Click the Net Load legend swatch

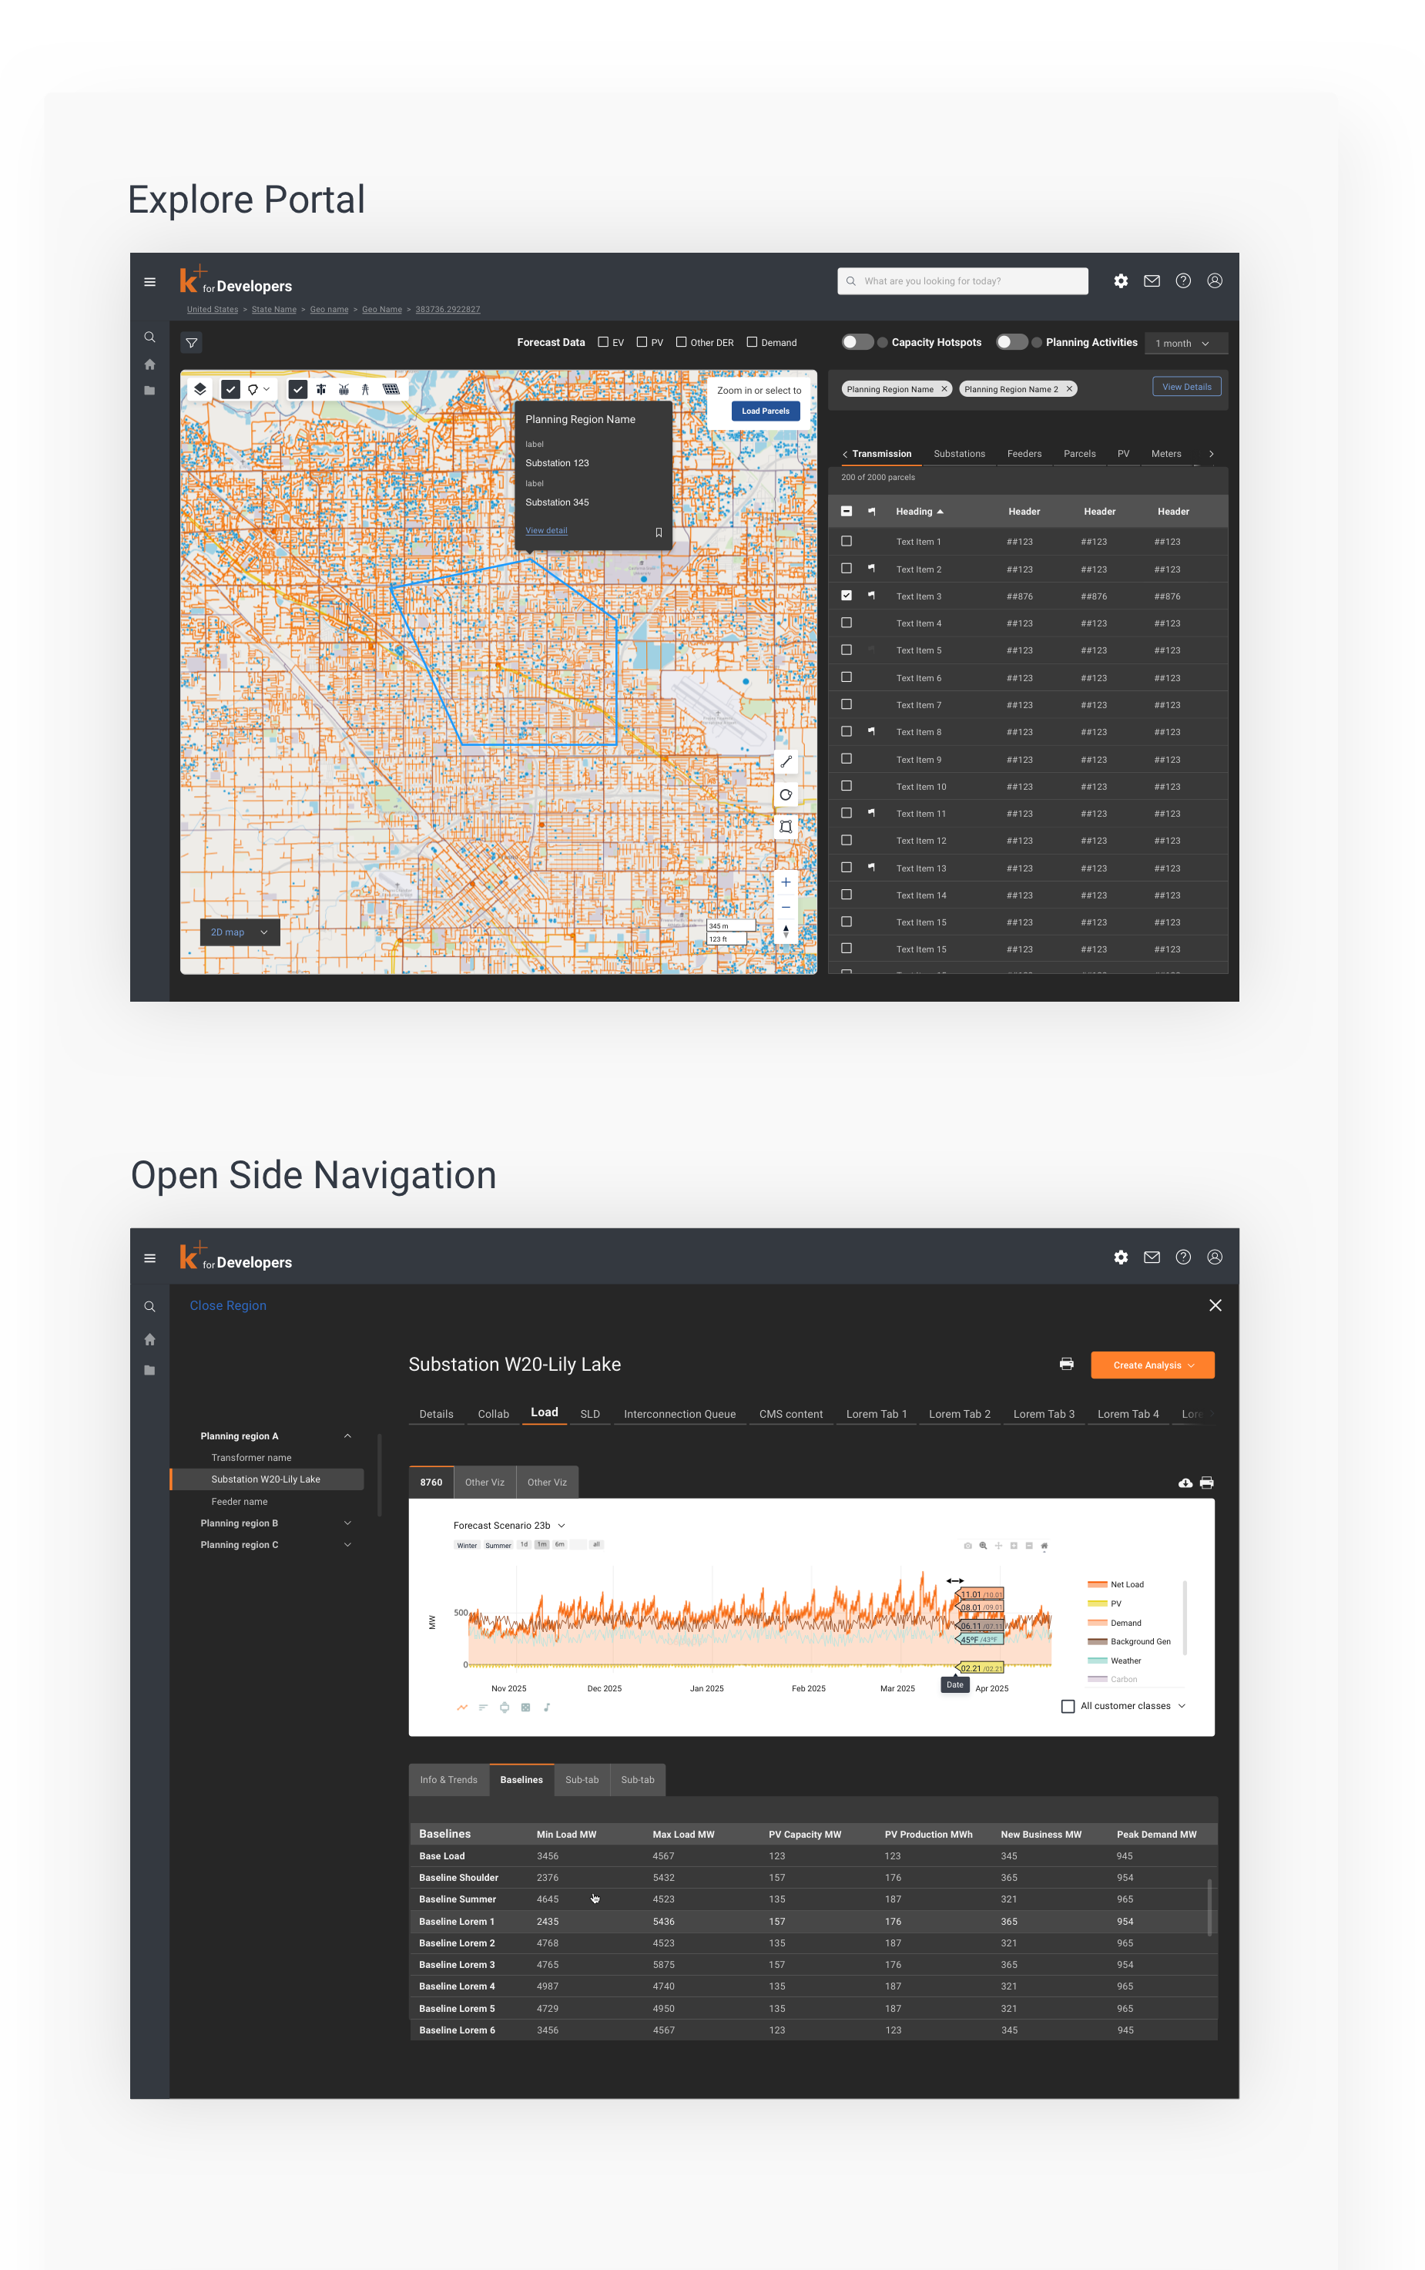(1096, 1585)
